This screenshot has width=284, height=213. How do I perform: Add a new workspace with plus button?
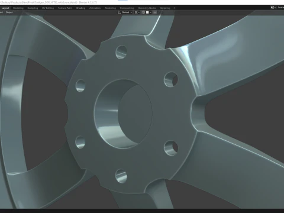[x=174, y=8]
